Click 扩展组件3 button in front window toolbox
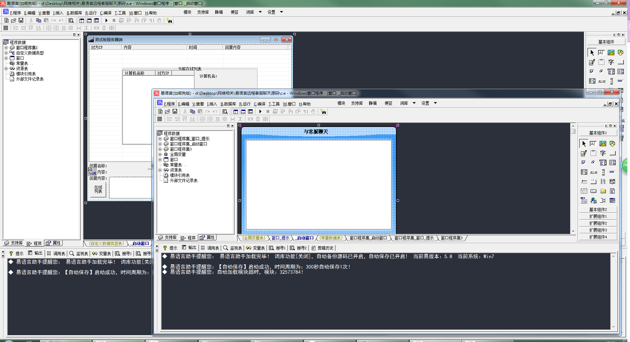The width and height of the screenshot is (630, 342). coord(598,230)
